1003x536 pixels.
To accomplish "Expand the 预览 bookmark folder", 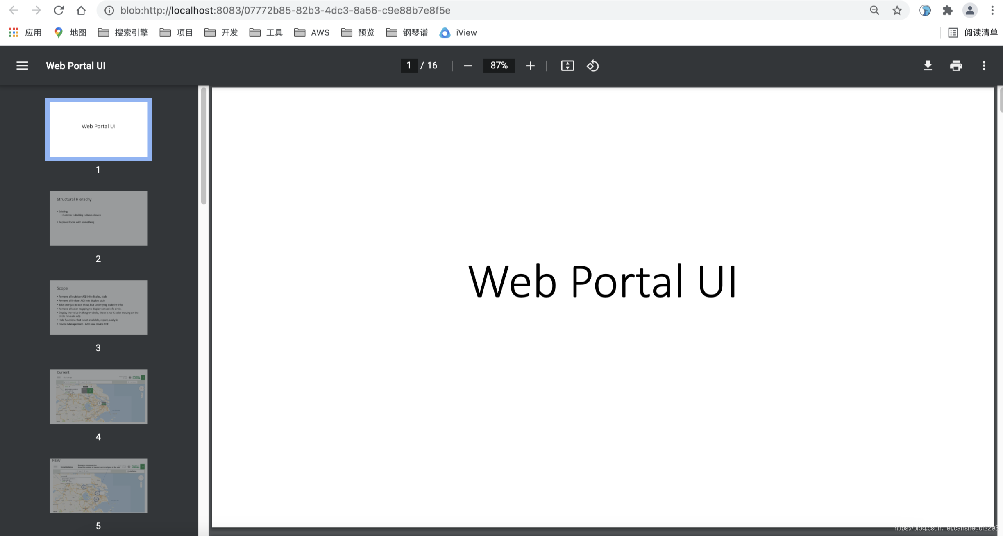I will [x=358, y=32].
